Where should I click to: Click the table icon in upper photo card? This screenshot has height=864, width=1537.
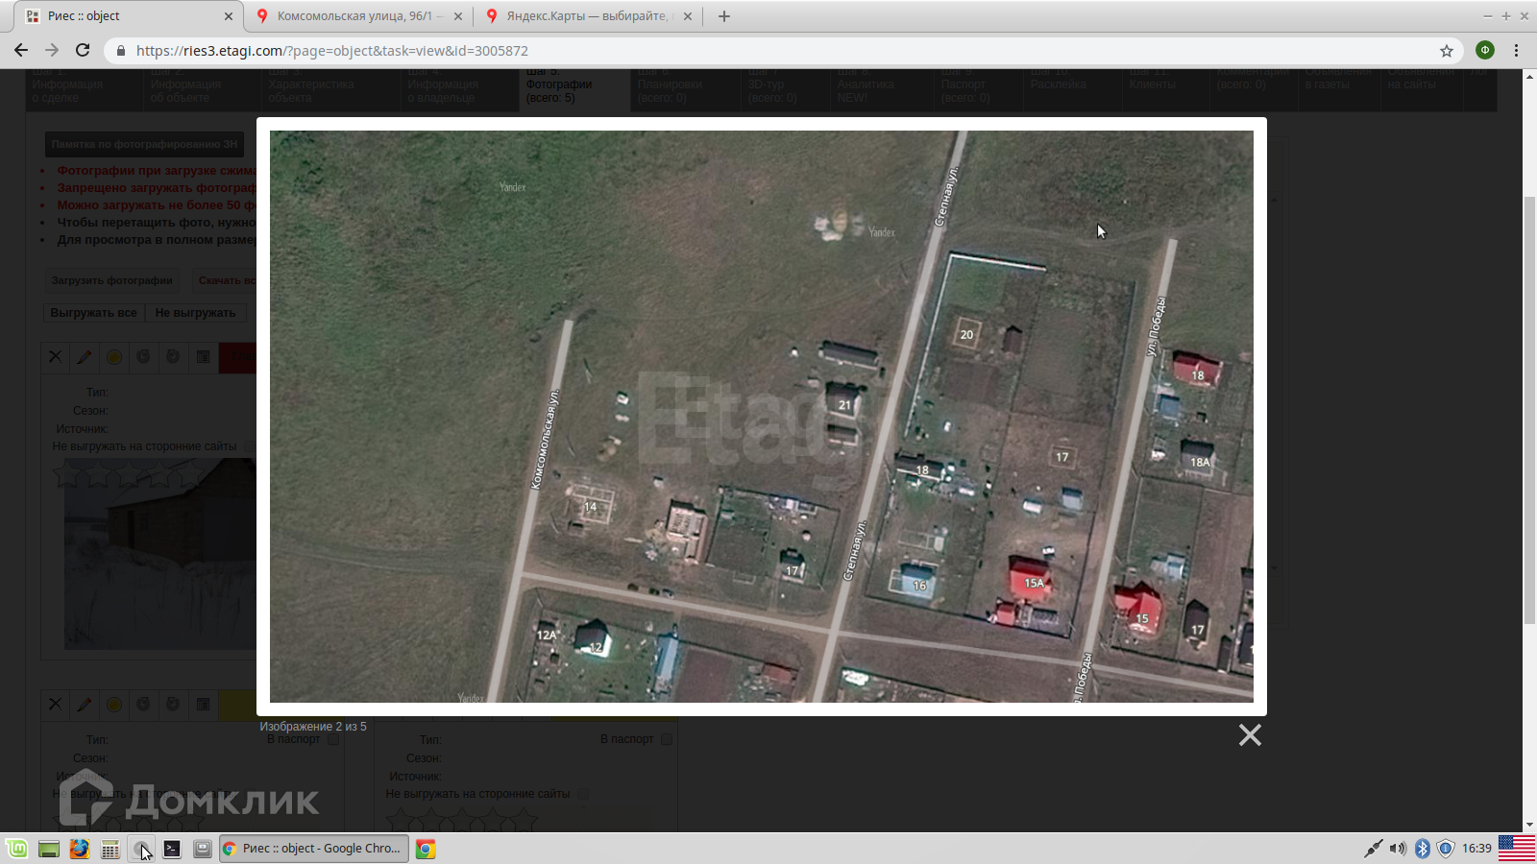coord(203,357)
